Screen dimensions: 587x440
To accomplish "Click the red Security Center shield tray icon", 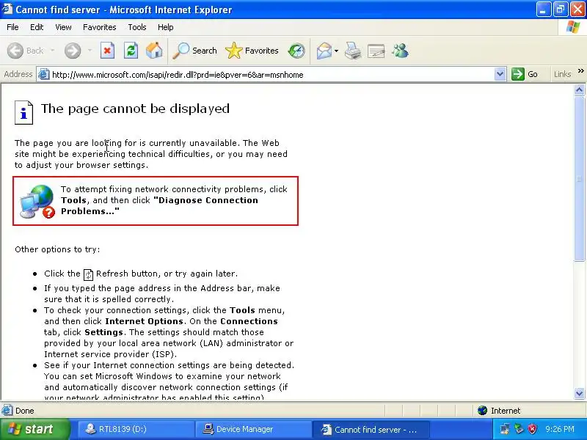I will [532, 429].
